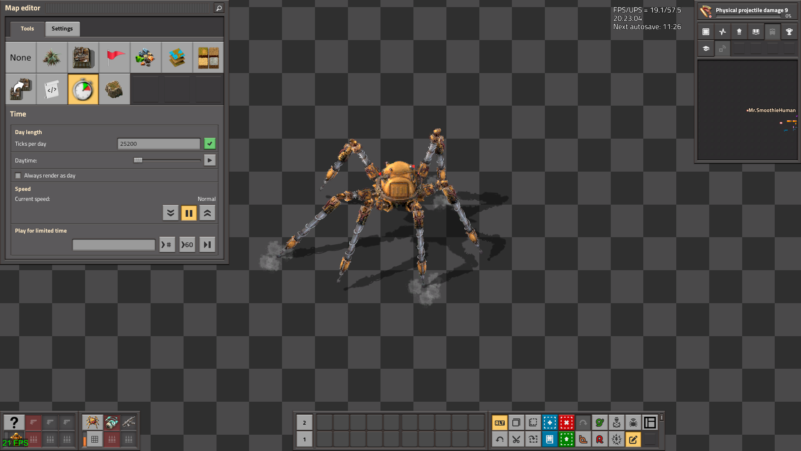Click the play 60 ticks button
Viewport: 801px width, 451px height.
coord(187,245)
